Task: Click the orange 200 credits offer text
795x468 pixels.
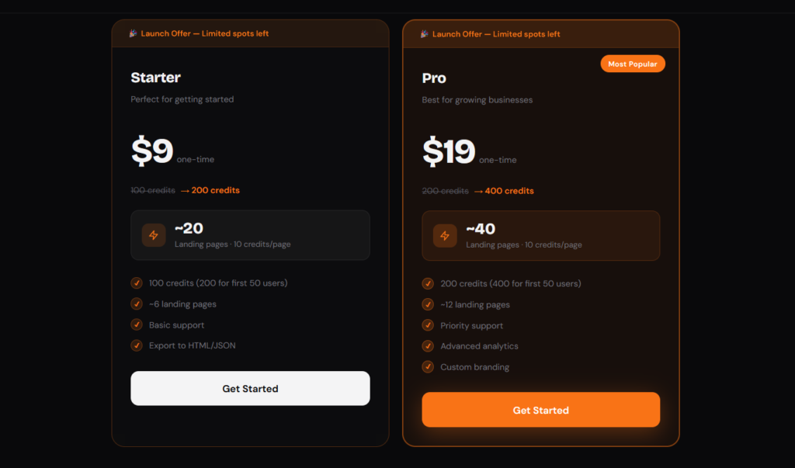Action: (x=215, y=190)
